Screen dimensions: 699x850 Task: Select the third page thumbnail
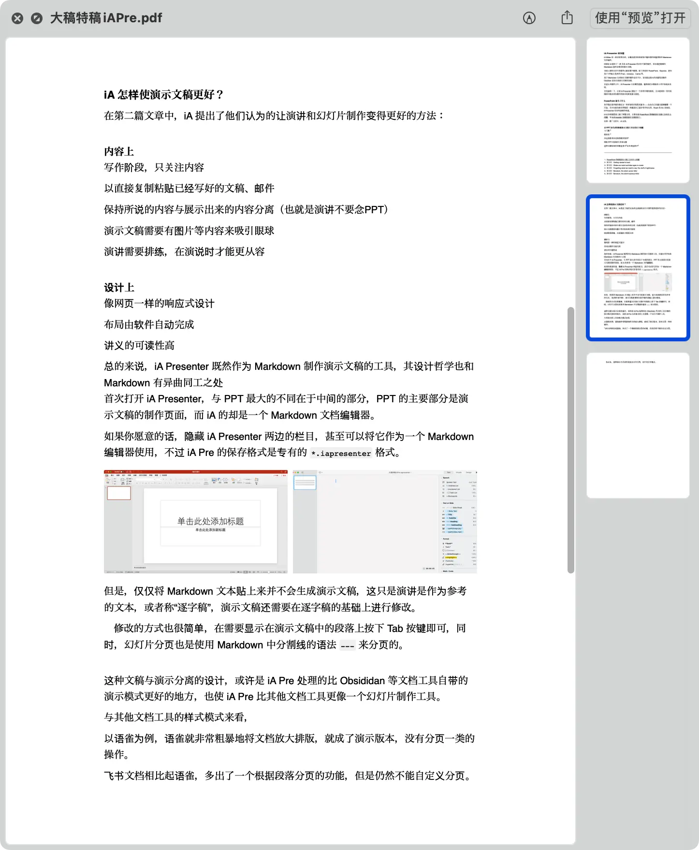click(638, 425)
